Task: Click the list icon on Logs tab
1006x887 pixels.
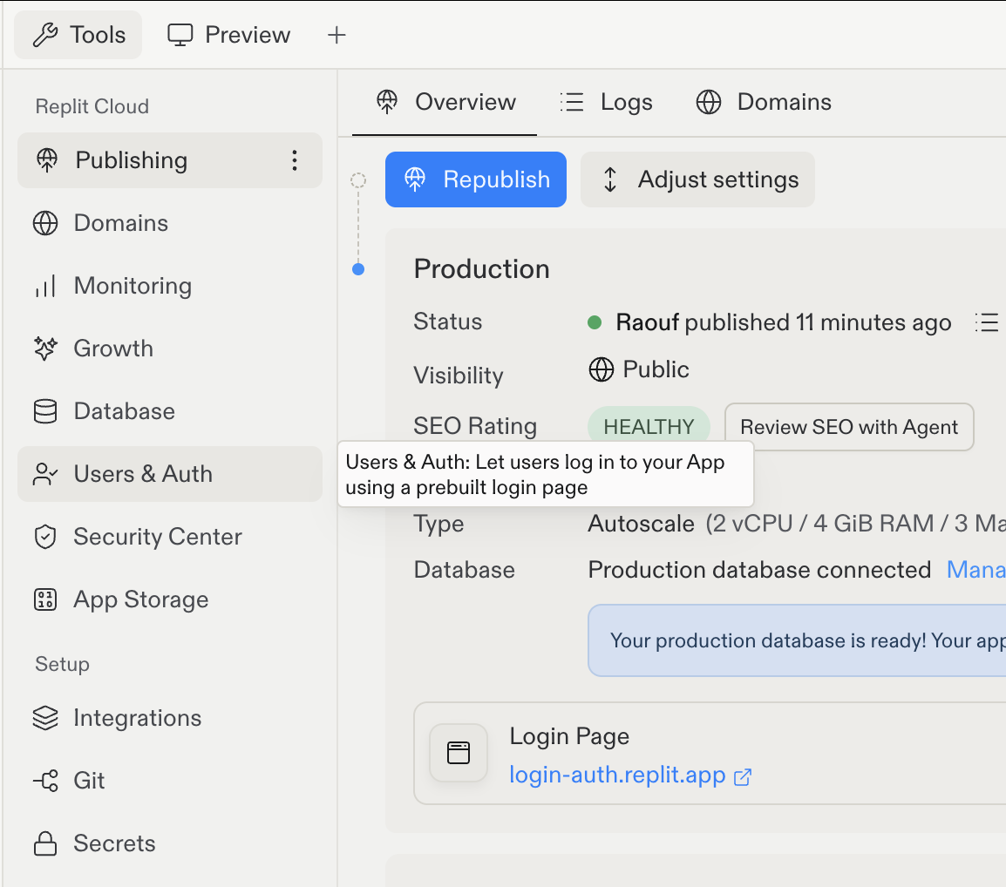Action: (x=572, y=102)
